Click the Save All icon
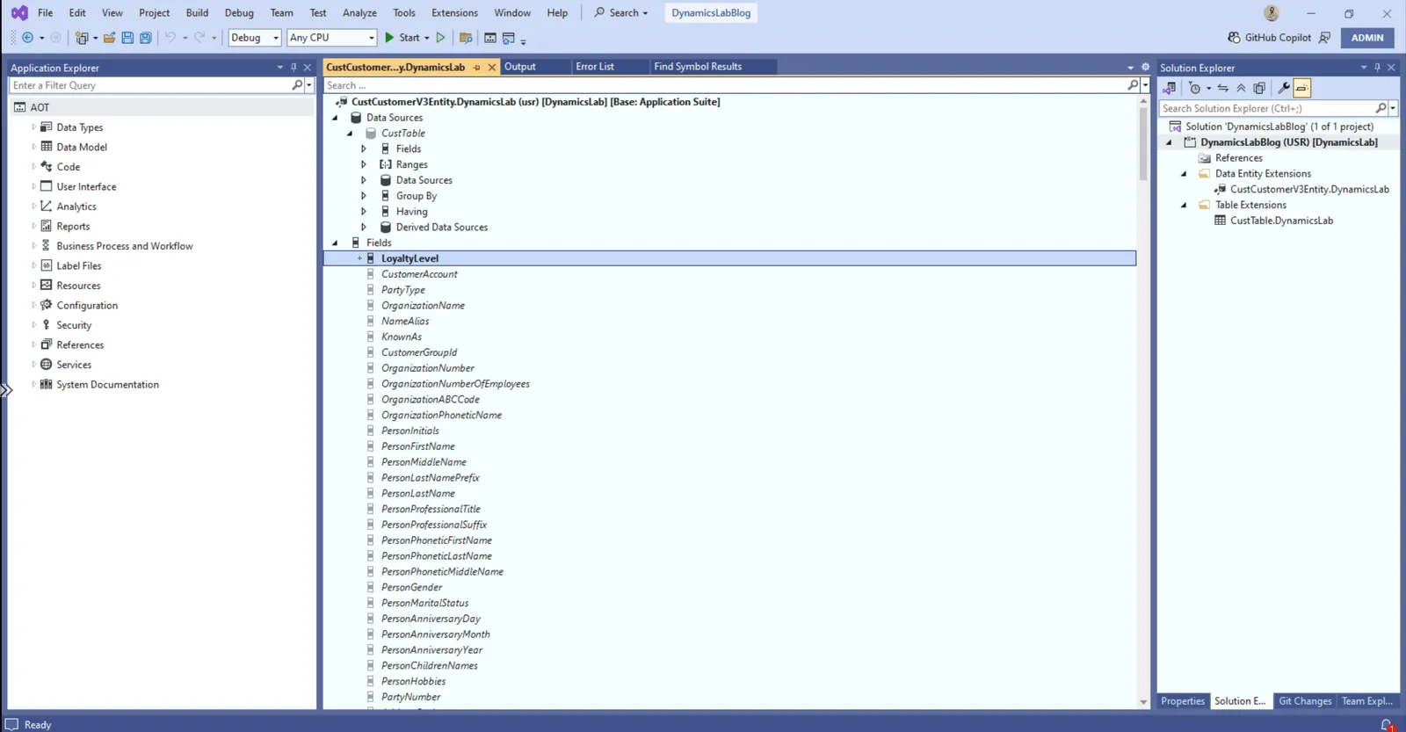Image resolution: width=1406 pixels, height=732 pixels. (x=146, y=38)
